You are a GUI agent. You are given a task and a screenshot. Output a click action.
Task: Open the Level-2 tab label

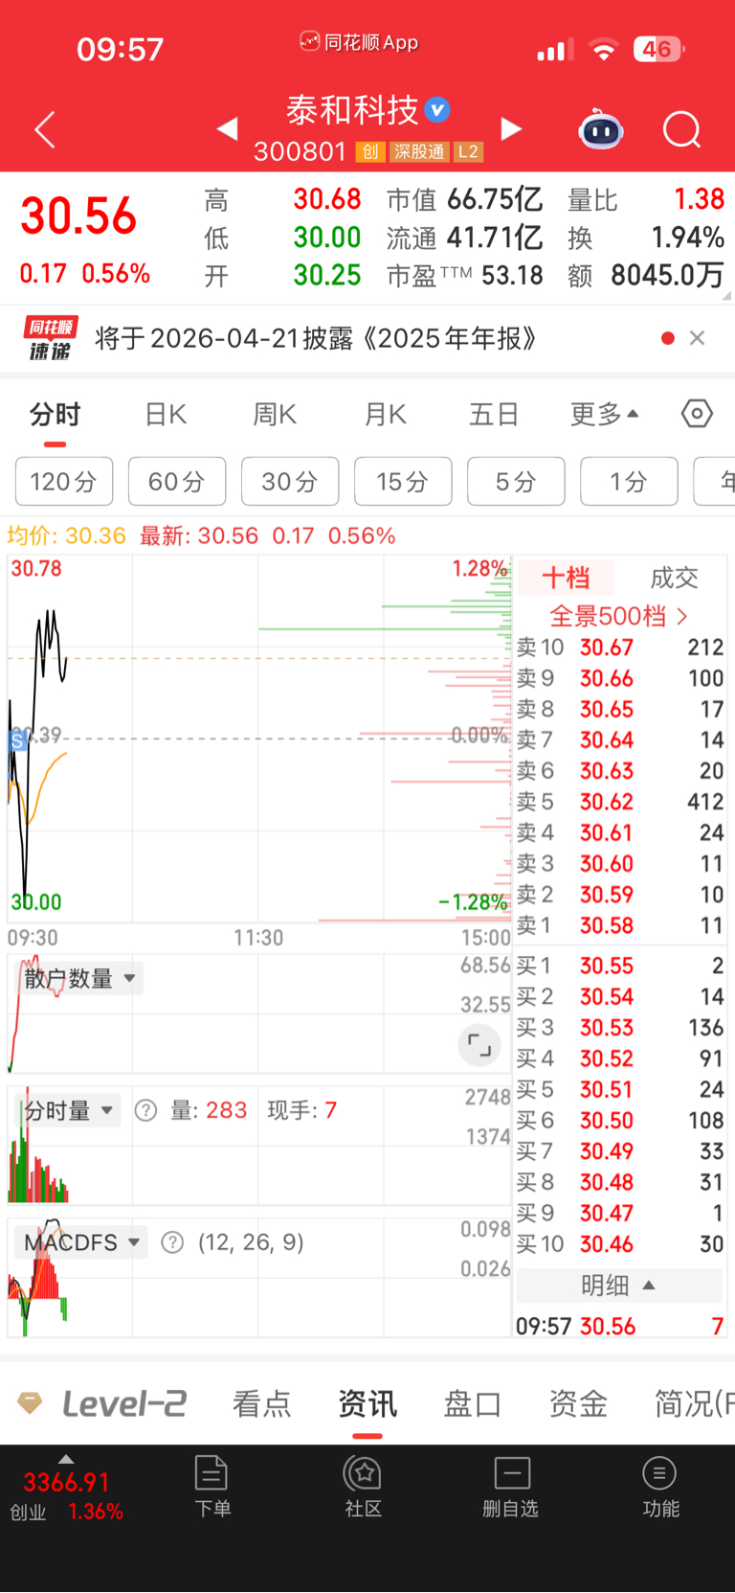[124, 1404]
